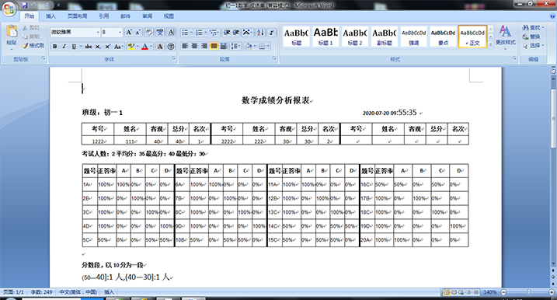The image size is (557, 300).
Task: Open the font size dropdown showing 8
Action: coord(120,33)
